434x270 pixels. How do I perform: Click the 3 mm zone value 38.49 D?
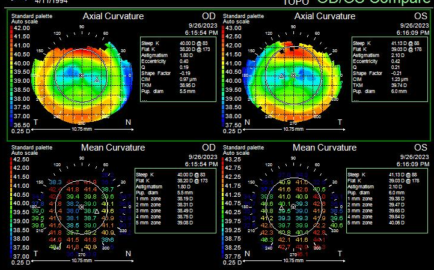click(185, 211)
